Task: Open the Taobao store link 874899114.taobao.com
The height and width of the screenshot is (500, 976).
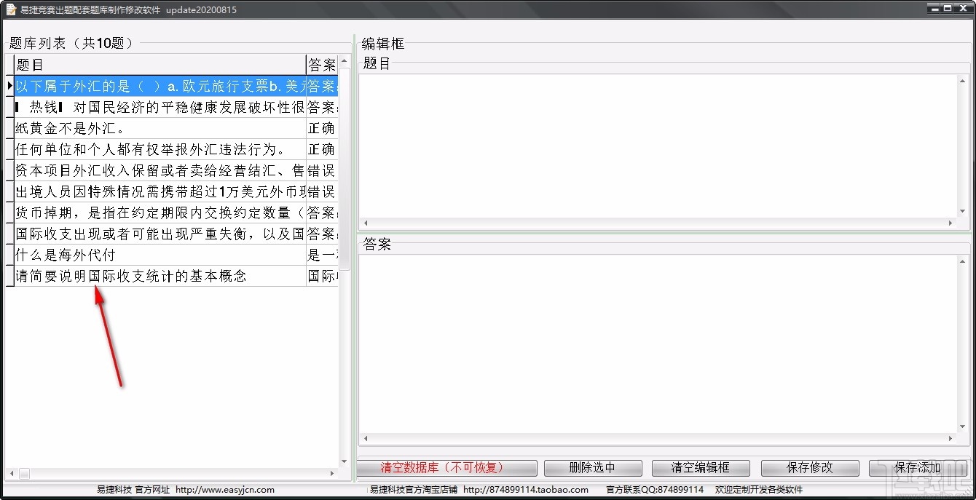Action: click(526, 491)
